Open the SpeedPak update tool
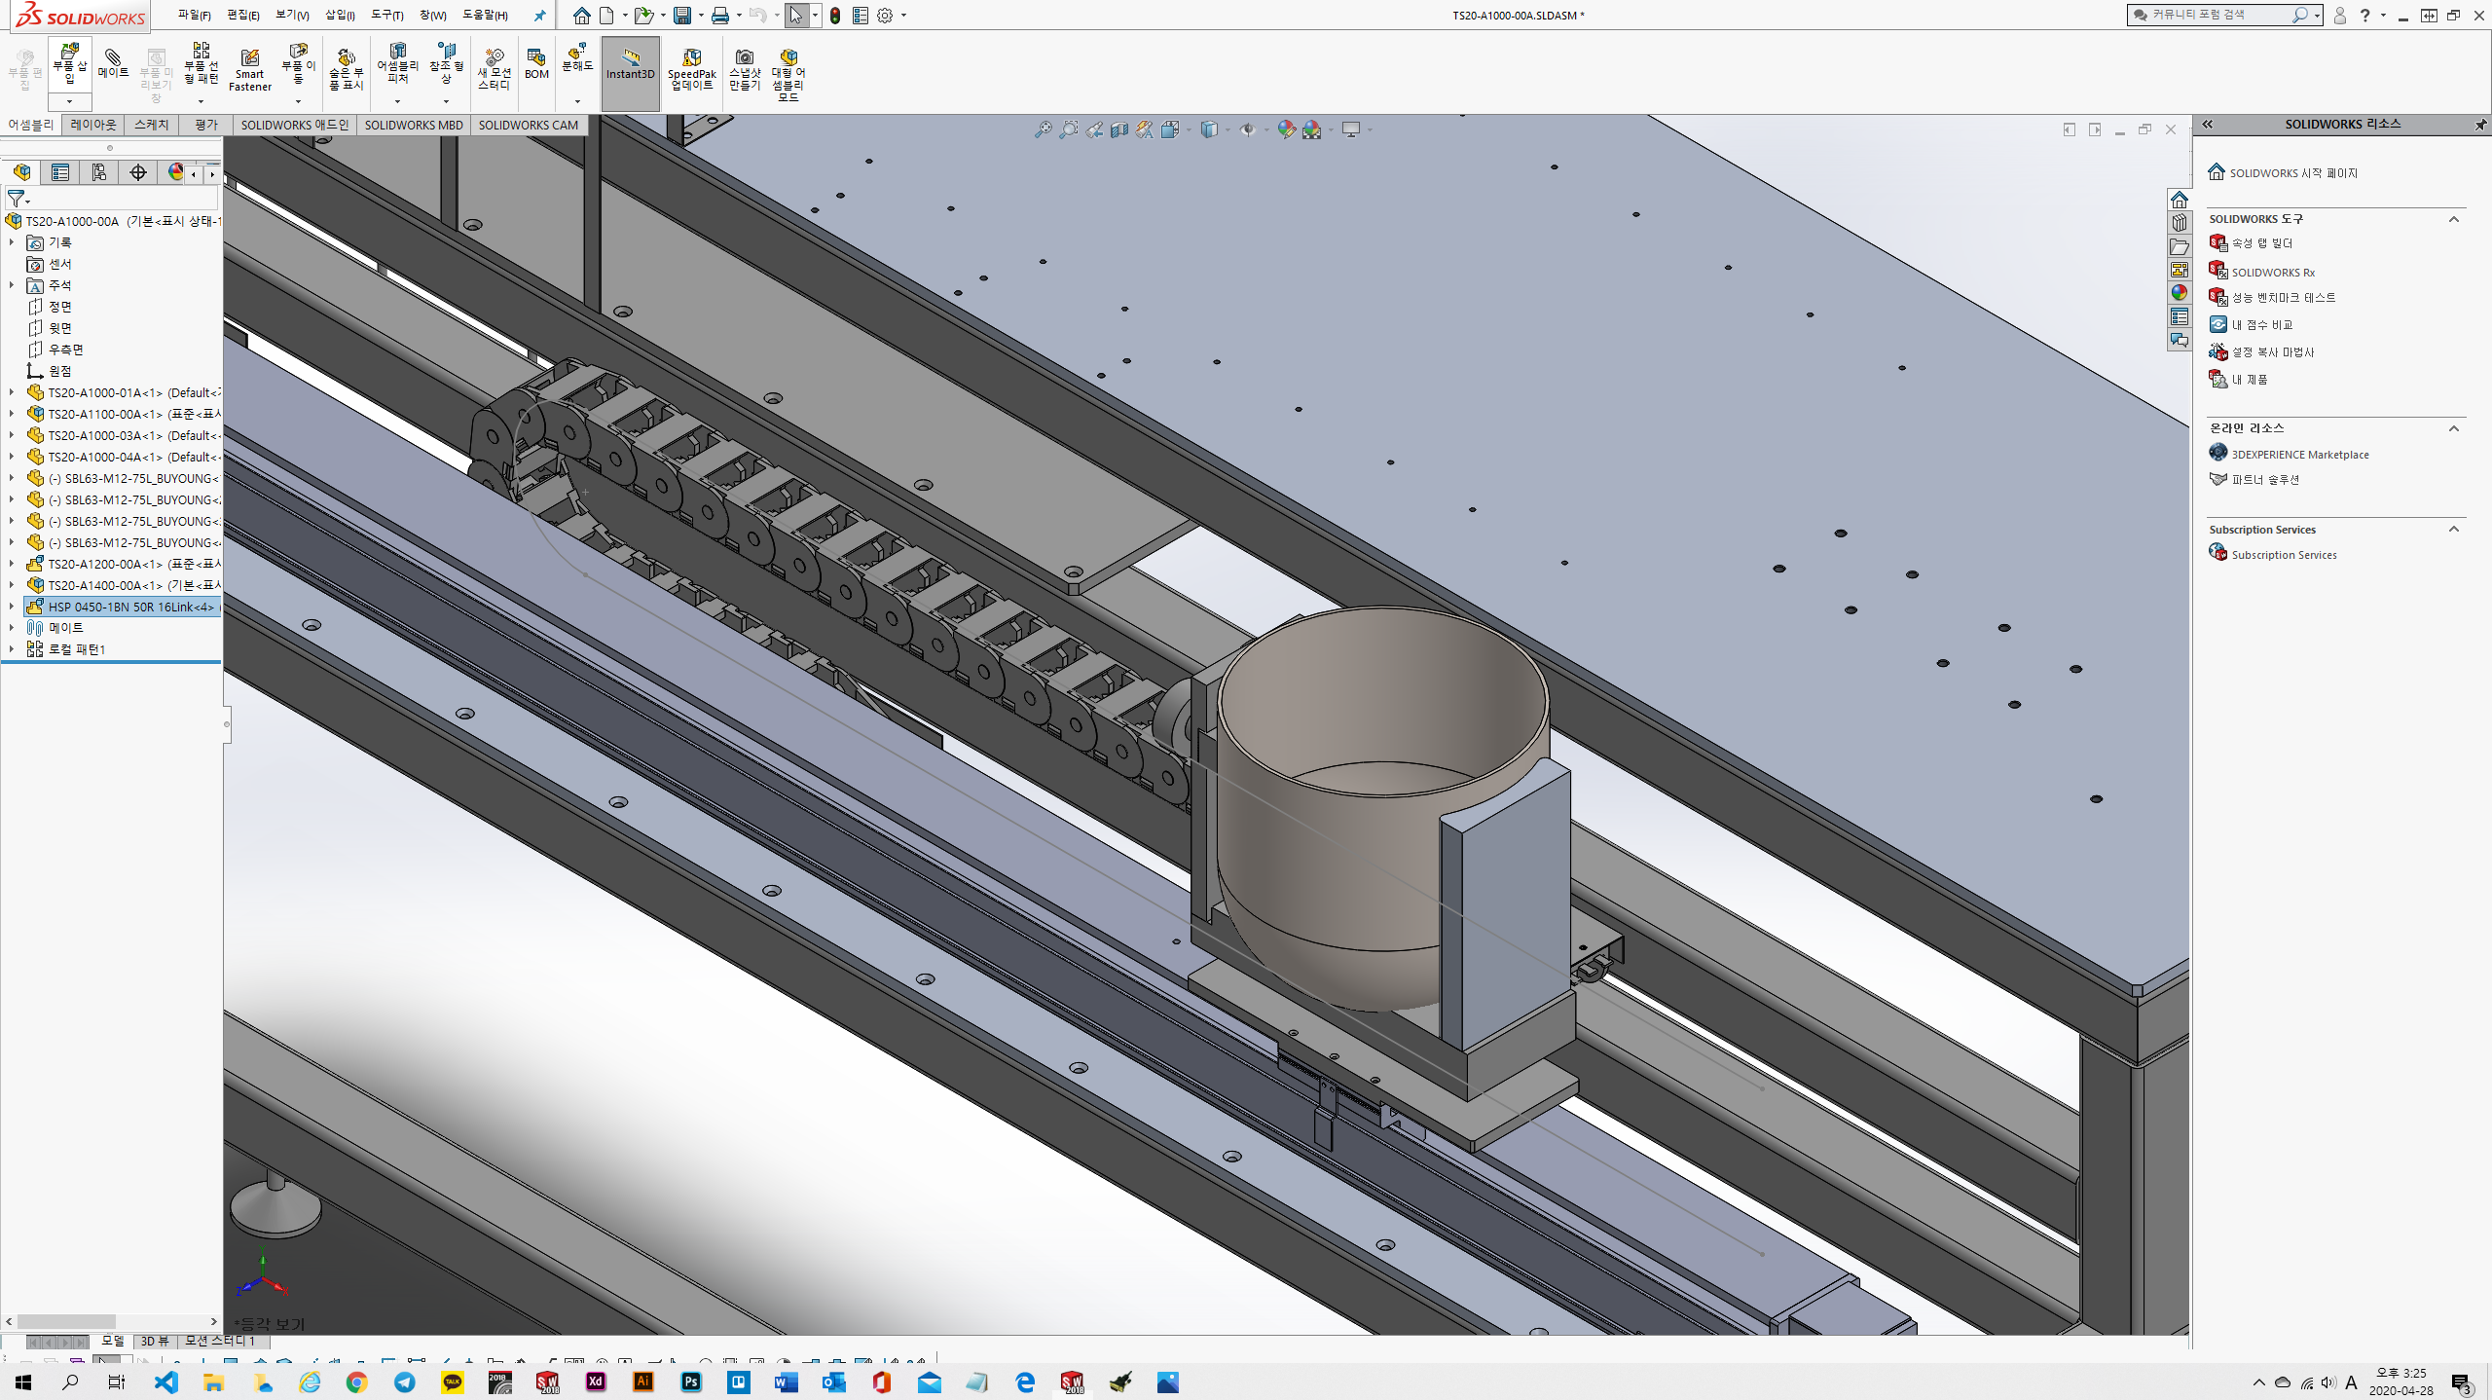Image resolution: width=2492 pixels, height=1400 pixels. pyautogui.click(x=691, y=69)
